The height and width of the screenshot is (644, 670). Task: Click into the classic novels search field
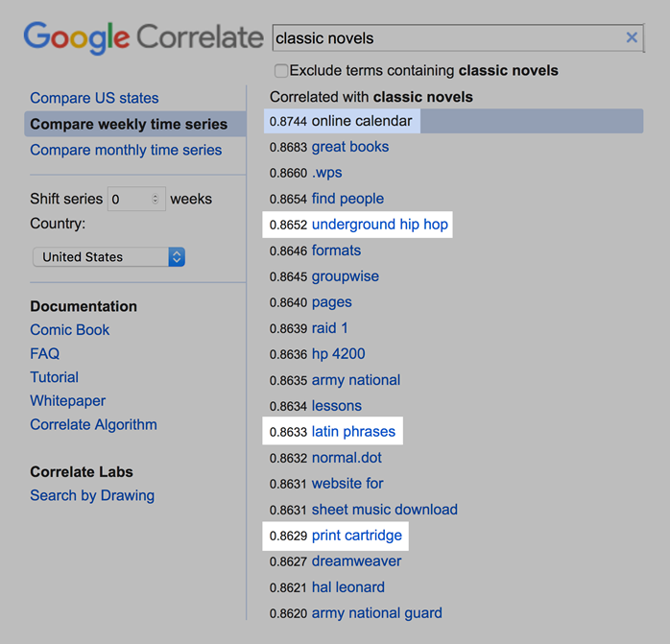coord(448,38)
